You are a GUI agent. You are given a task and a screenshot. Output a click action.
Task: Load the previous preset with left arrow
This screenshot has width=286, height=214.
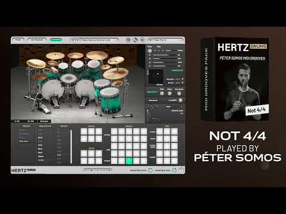pos(73,40)
